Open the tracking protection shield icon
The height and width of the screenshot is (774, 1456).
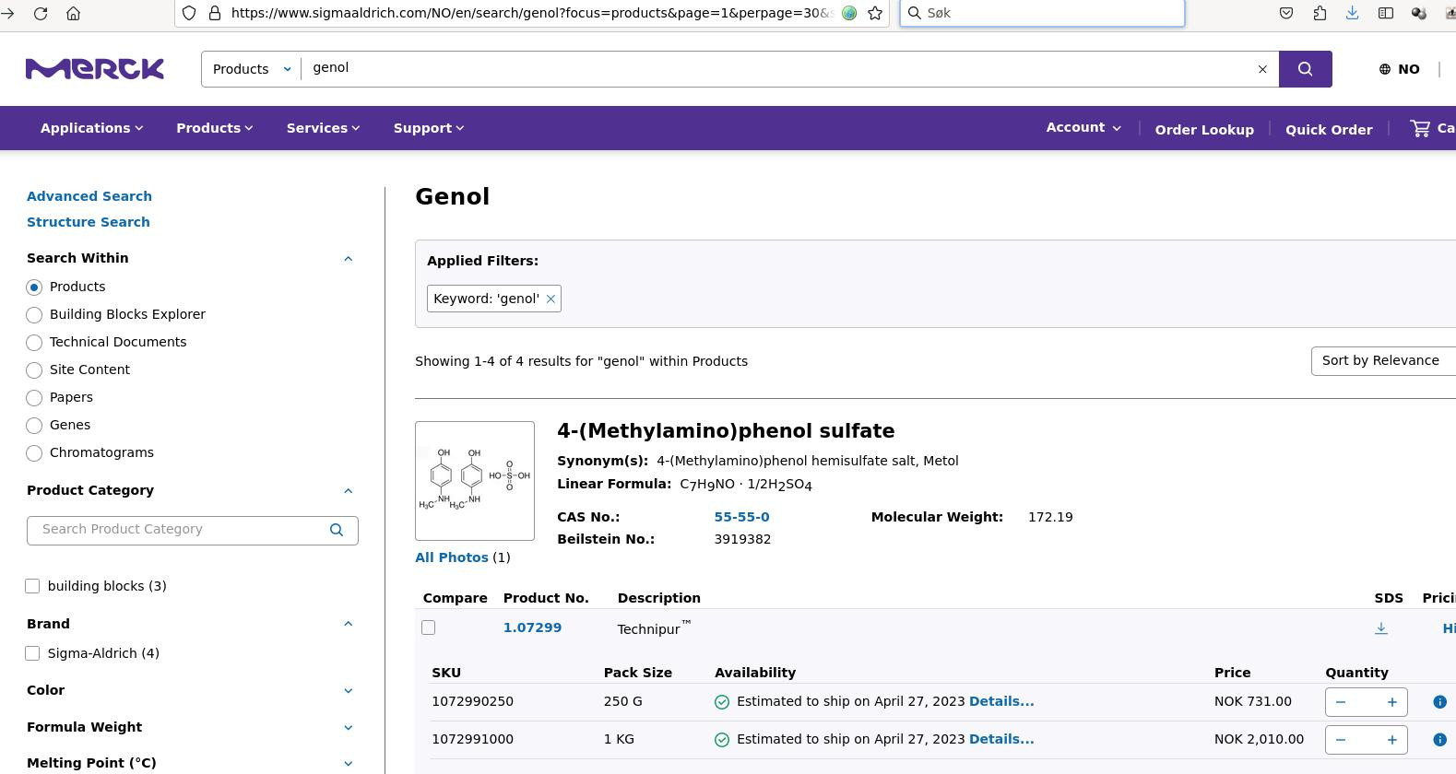tap(188, 13)
